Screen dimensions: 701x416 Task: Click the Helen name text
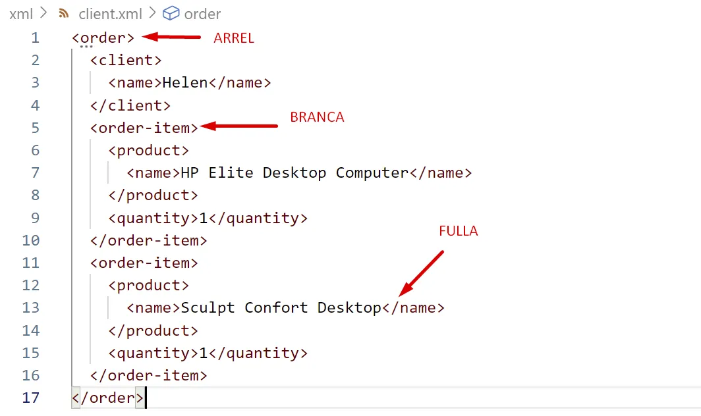(x=185, y=83)
